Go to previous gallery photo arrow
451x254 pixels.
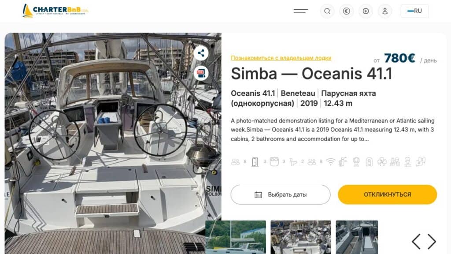click(416, 241)
